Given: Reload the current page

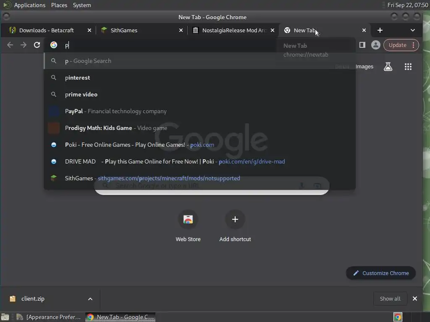Looking at the screenshot, I should point(37,45).
